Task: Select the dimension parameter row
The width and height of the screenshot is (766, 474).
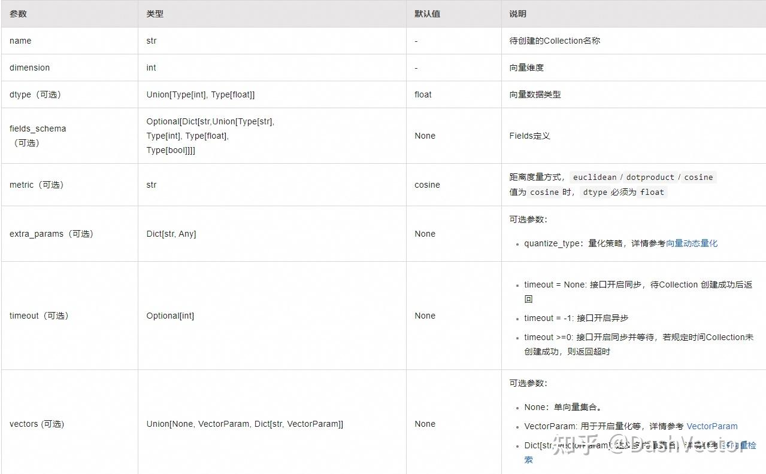Action: point(29,68)
